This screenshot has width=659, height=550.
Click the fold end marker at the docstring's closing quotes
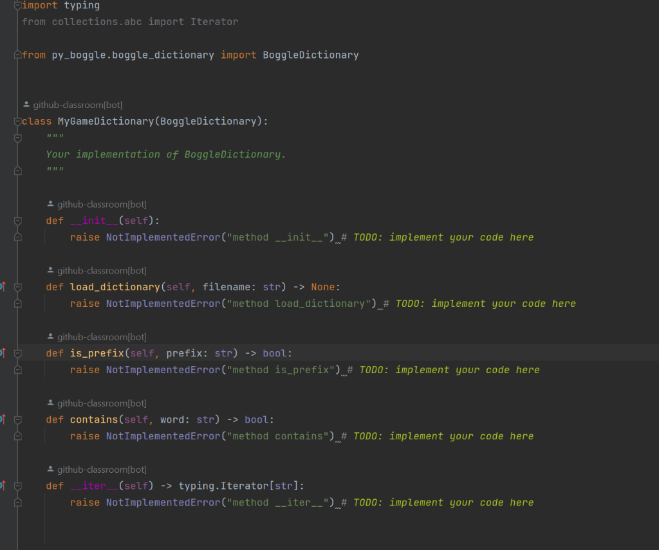tap(17, 170)
